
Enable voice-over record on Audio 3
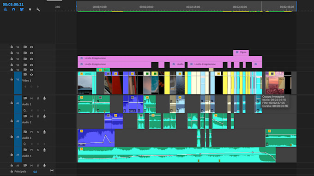pos(44,132)
